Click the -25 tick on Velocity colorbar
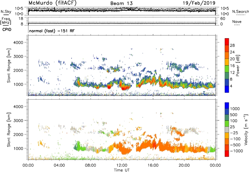 tap(234, 133)
